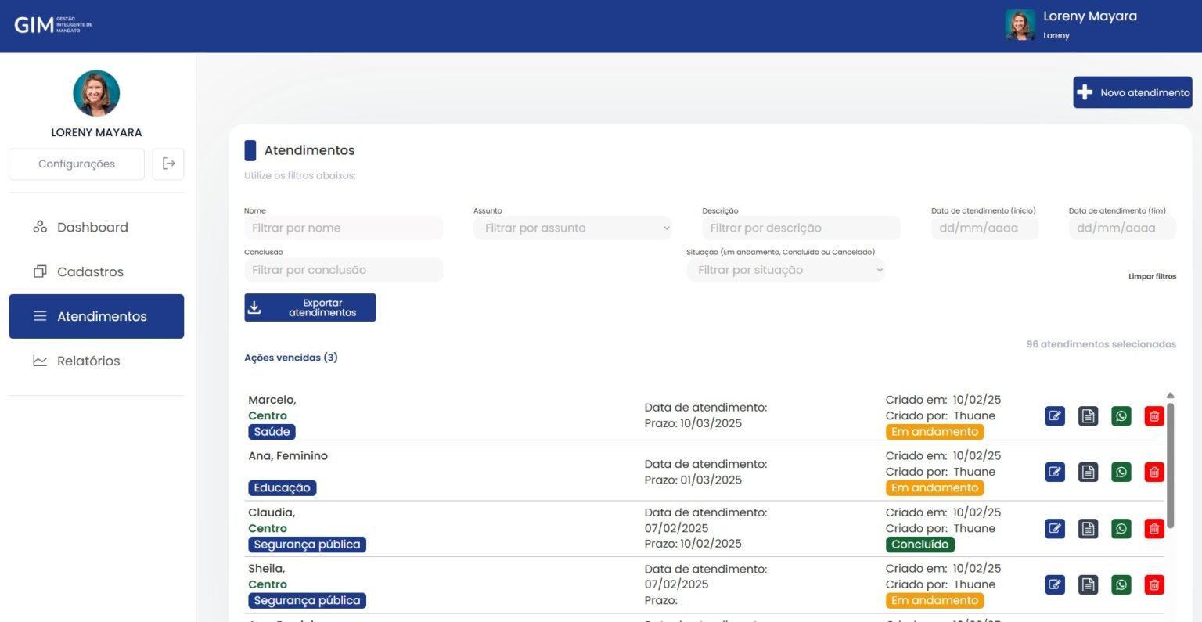Open the Filtrar por assunto dropdown
1202x622 pixels.
pos(572,228)
